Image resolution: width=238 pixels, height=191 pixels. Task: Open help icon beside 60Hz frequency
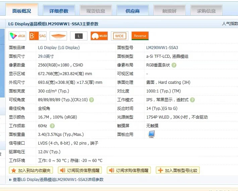(x=52, y=126)
